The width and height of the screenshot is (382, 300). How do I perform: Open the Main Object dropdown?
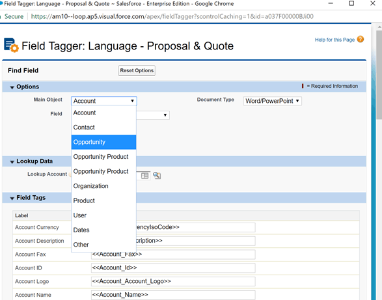[x=104, y=101]
